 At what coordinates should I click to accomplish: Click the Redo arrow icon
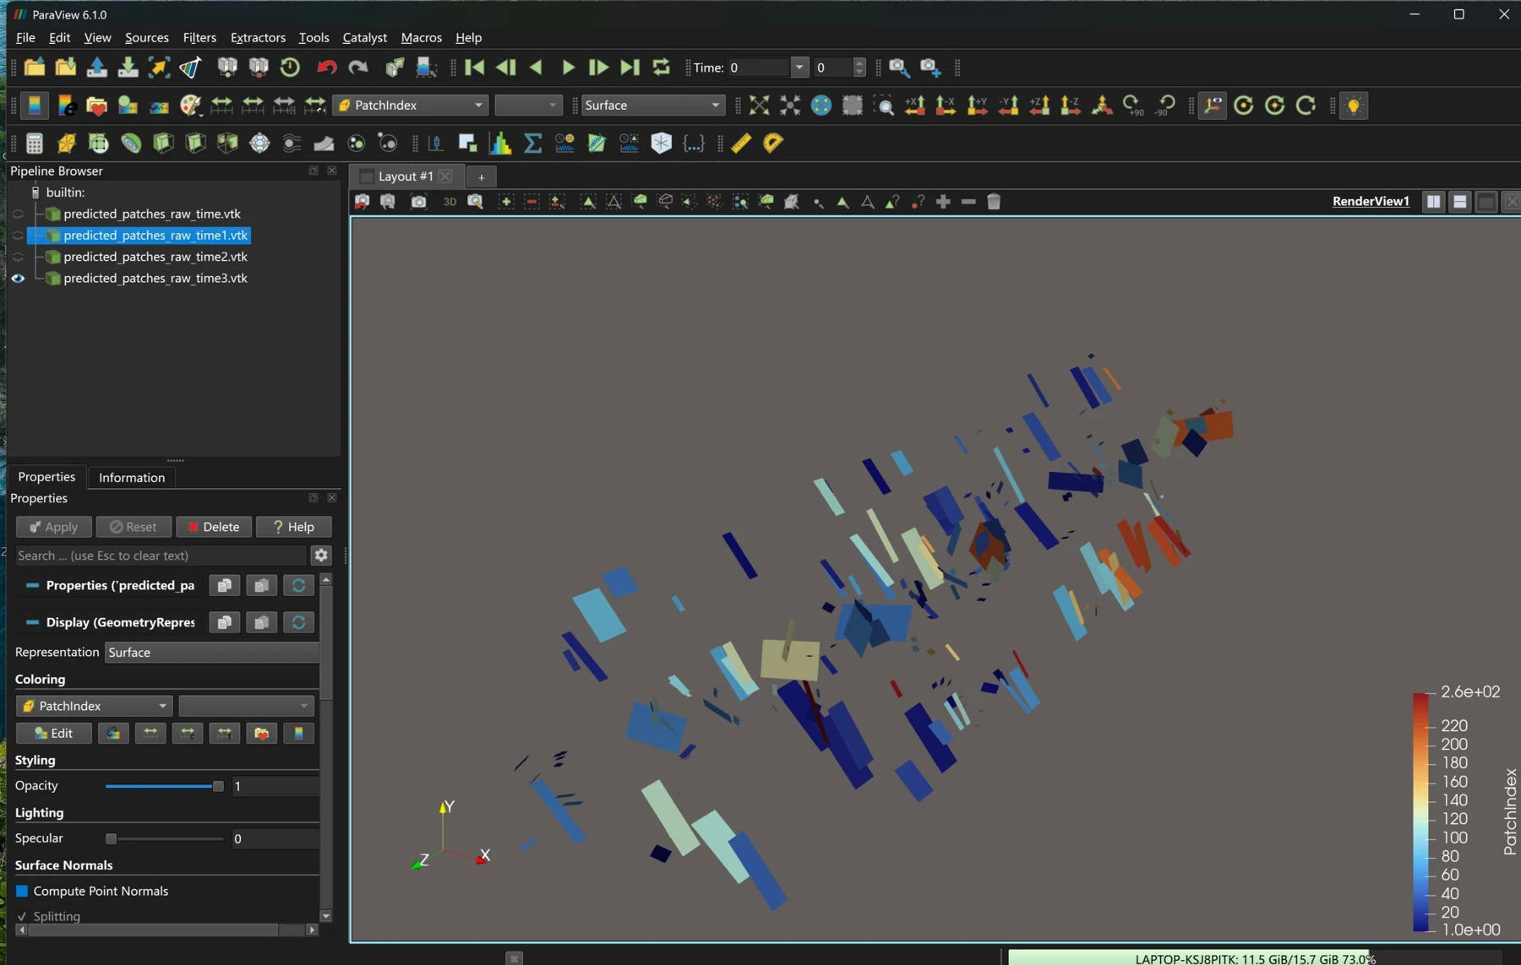(358, 68)
